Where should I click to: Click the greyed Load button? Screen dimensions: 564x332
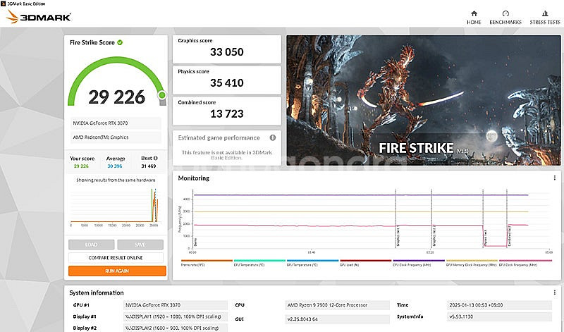pyautogui.click(x=92, y=245)
